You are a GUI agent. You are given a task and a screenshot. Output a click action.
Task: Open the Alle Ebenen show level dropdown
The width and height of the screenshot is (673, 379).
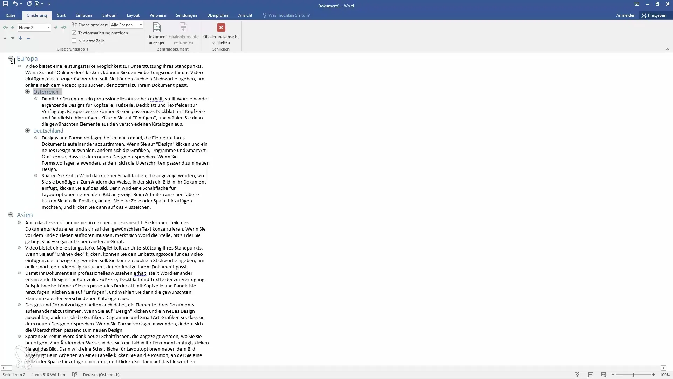tap(141, 25)
